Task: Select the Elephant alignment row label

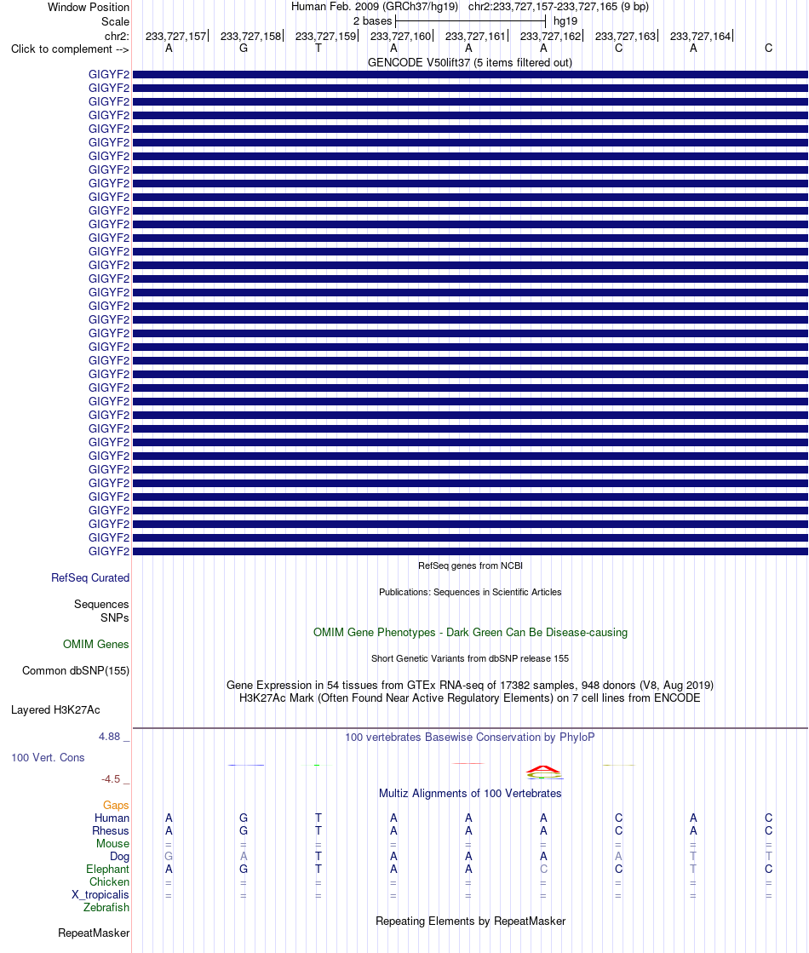Action: pos(107,870)
